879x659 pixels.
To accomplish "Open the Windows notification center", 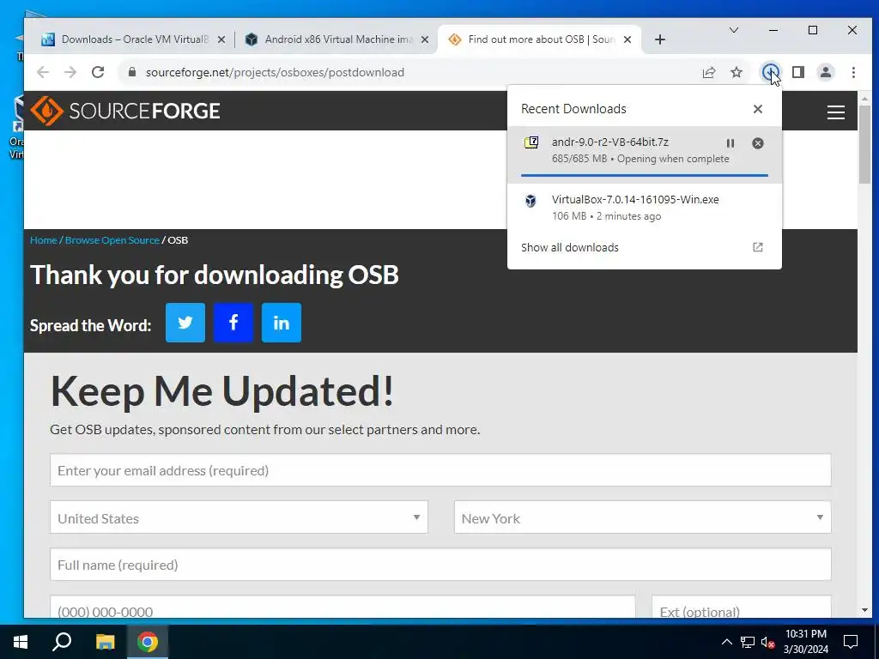I will (x=851, y=642).
